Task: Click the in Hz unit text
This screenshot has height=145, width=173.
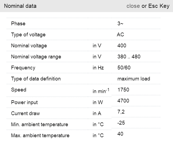Action: [98, 68]
